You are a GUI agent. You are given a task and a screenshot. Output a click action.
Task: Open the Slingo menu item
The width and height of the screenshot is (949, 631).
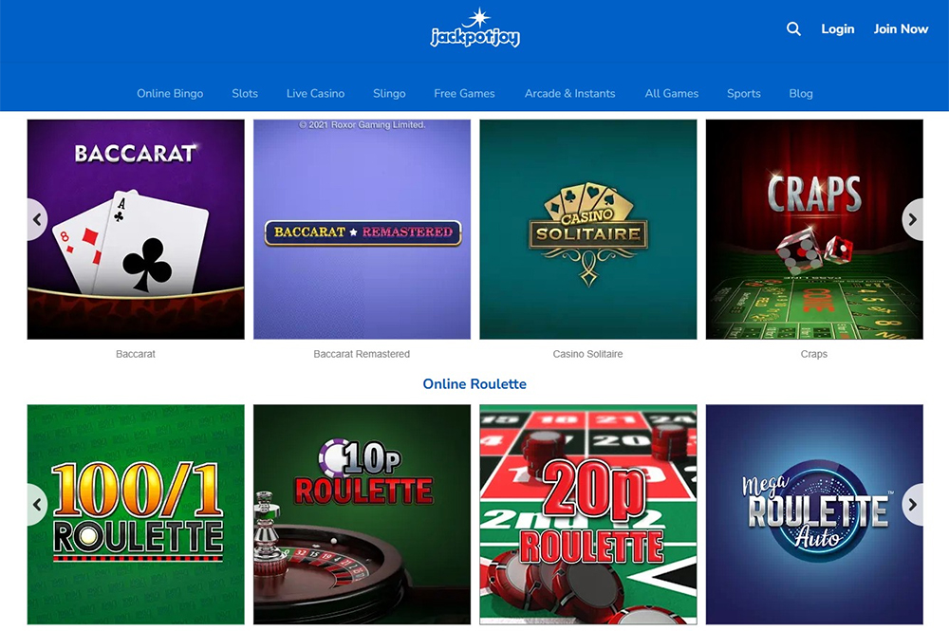point(389,93)
